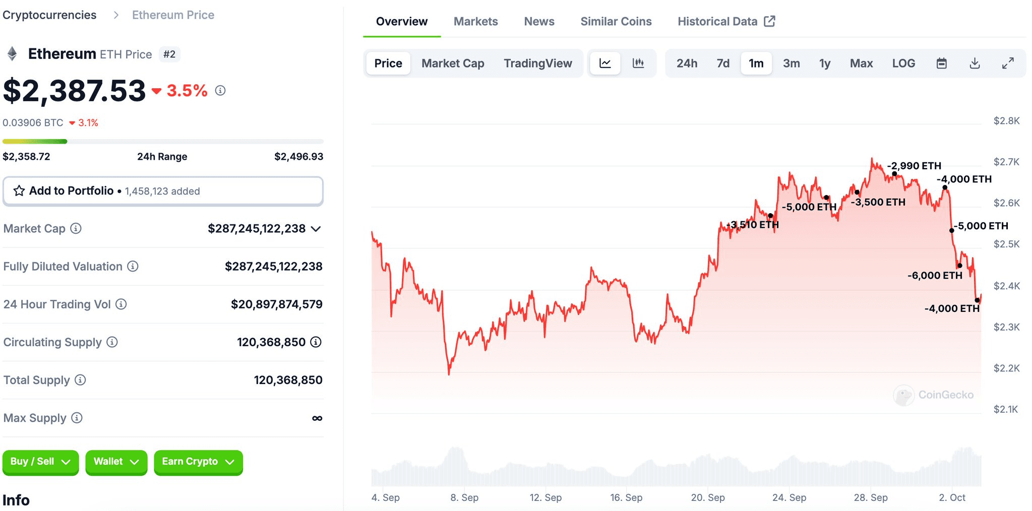Click the Max Supply info icon
1032x511 pixels.
pyautogui.click(x=77, y=417)
